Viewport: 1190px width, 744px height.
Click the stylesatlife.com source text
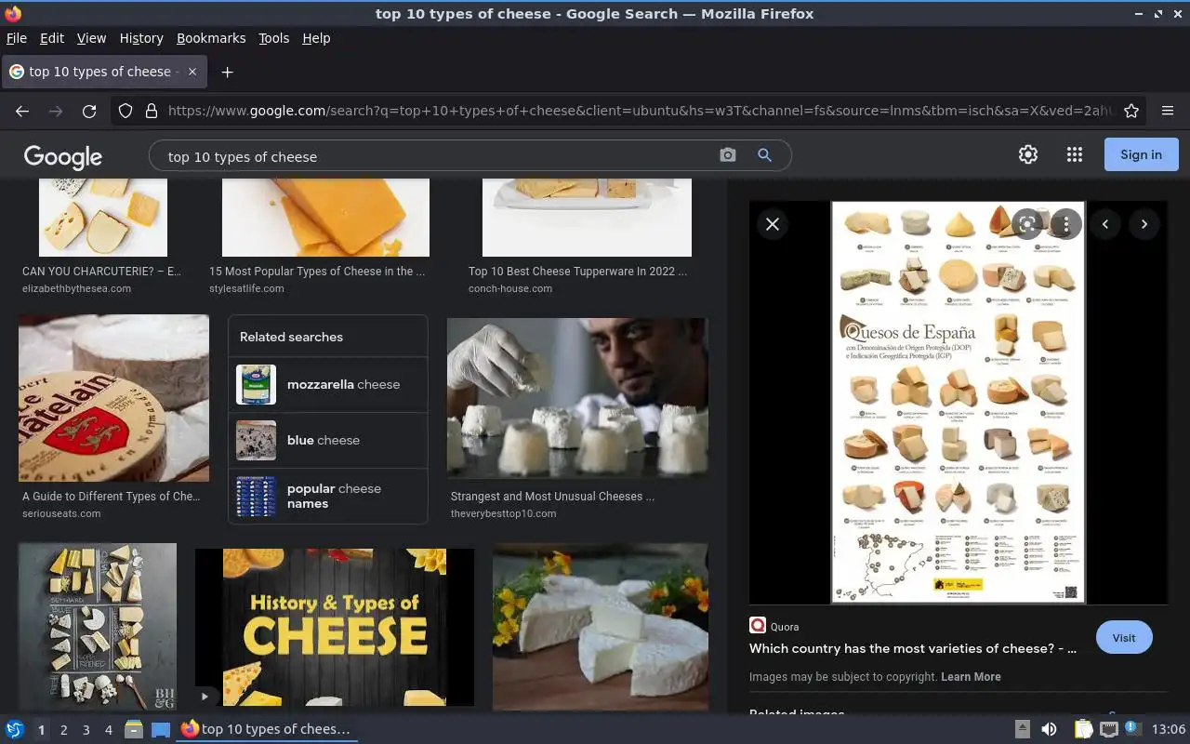point(246,288)
